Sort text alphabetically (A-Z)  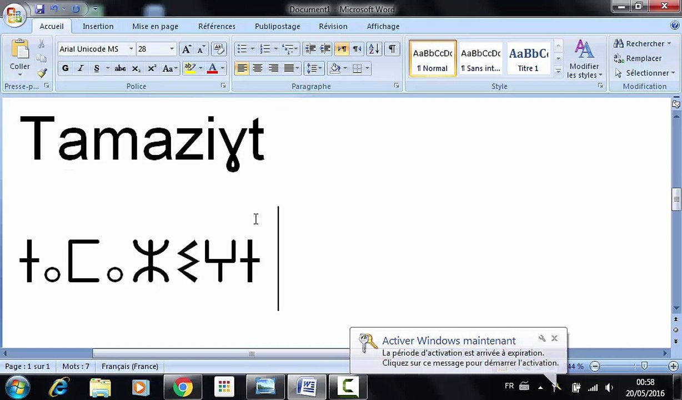click(x=374, y=49)
